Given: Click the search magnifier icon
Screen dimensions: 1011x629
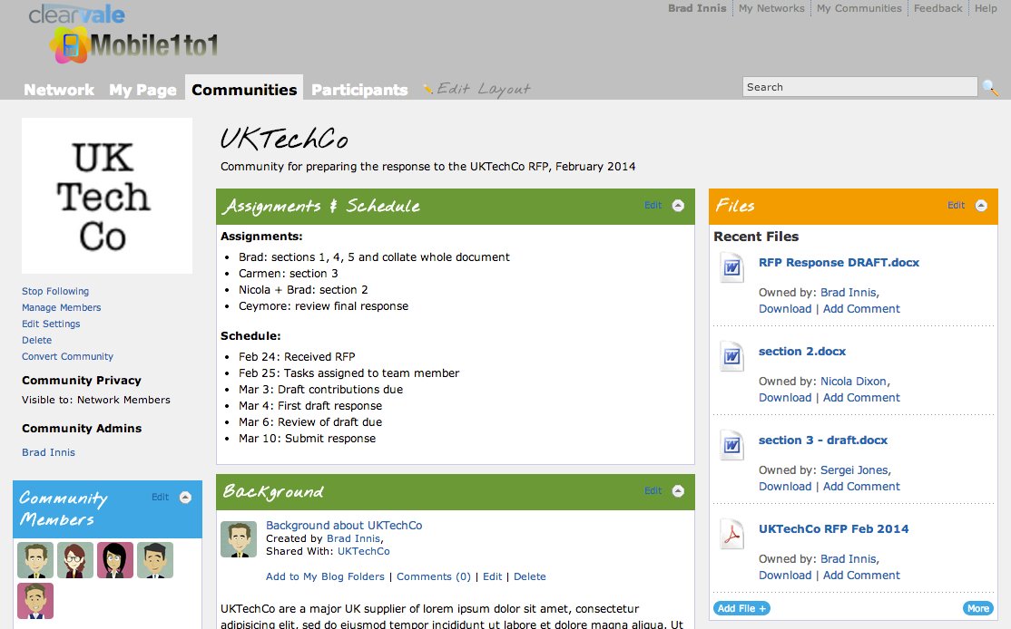Looking at the screenshot, I should pos(990,88).
